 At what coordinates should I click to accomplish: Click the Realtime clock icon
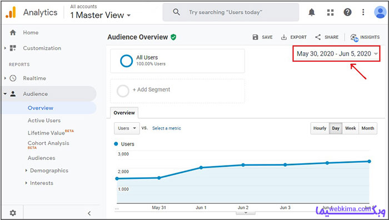pyautogui.click(x=13, y=78)
